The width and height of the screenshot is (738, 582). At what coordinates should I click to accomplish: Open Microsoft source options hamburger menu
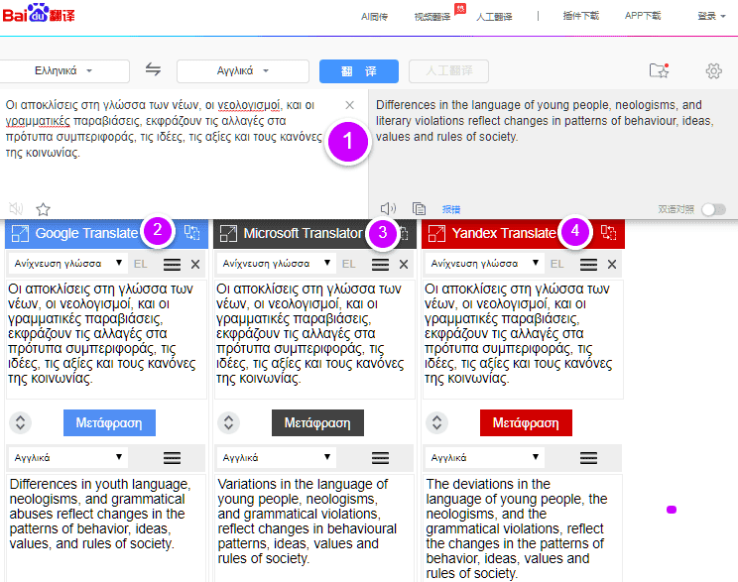[380, 265]
